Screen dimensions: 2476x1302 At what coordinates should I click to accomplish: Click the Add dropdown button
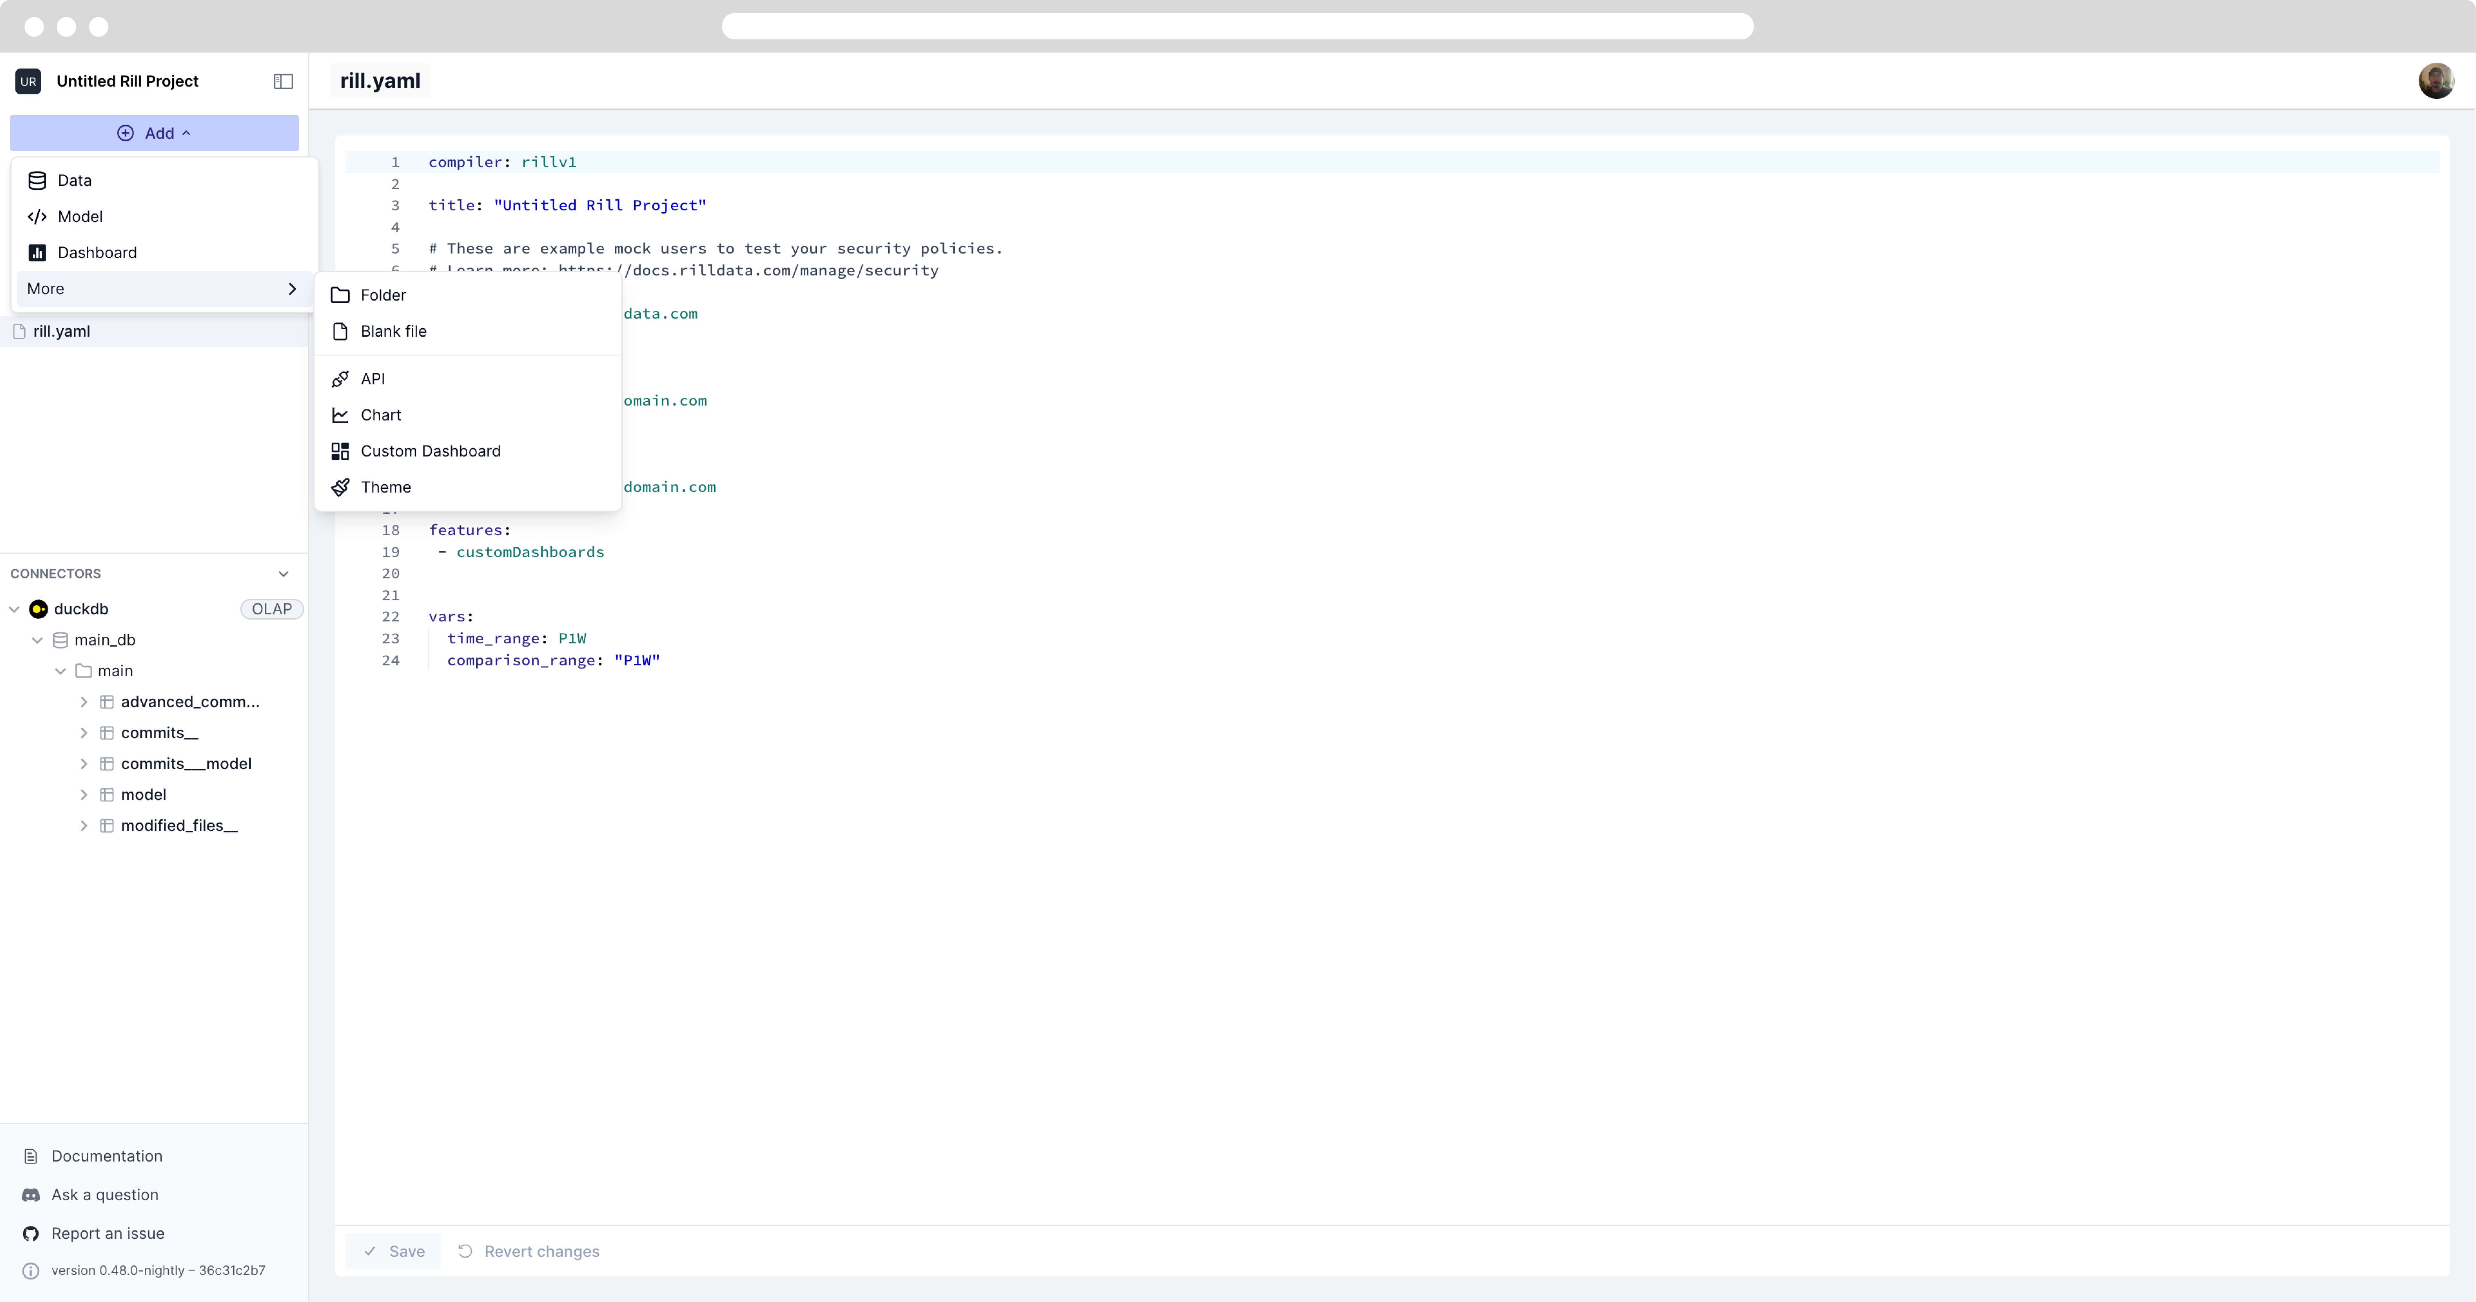tap(154, 133)
